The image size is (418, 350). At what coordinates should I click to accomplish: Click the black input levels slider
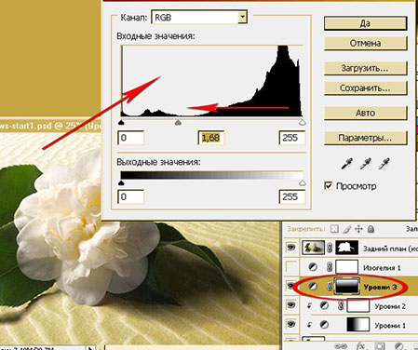(121, 123)
